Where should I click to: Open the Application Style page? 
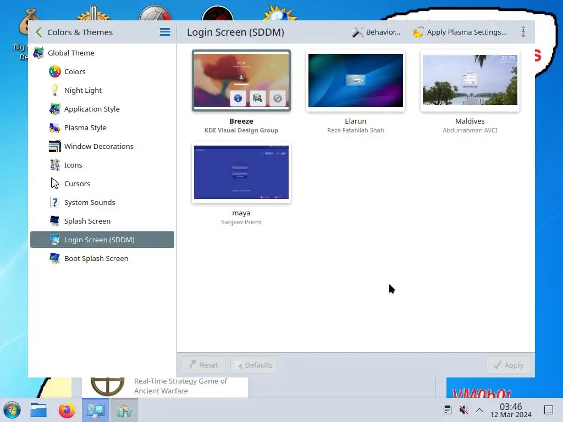coord(102,109)
